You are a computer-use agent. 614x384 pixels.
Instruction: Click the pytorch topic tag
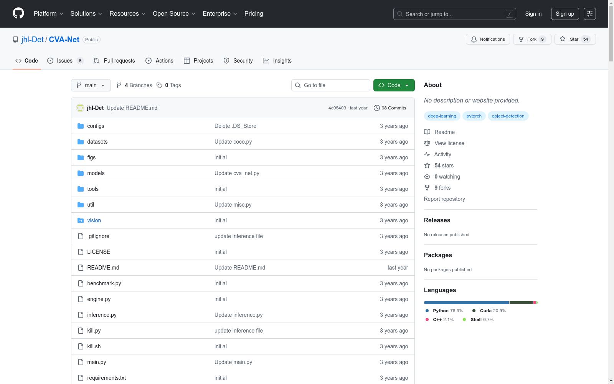coord(474,116)
